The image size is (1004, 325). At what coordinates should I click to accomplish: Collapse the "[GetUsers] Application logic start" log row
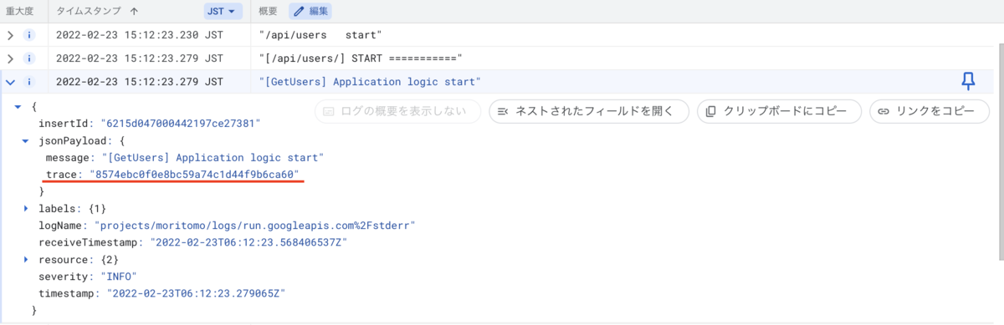coord(10,82)
